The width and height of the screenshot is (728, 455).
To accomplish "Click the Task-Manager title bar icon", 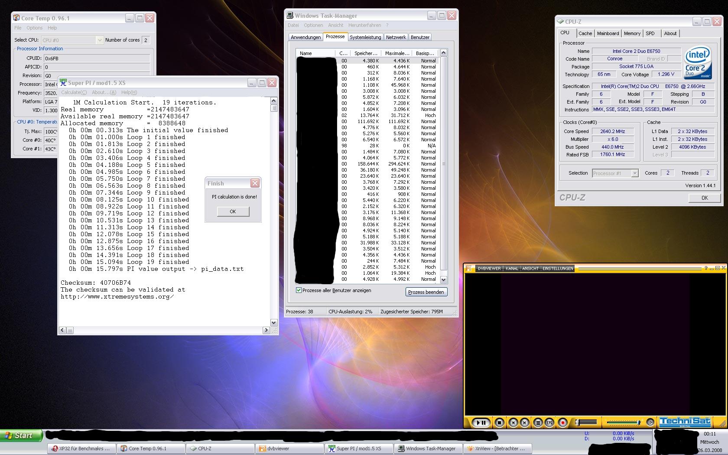I will pos(290,16).
